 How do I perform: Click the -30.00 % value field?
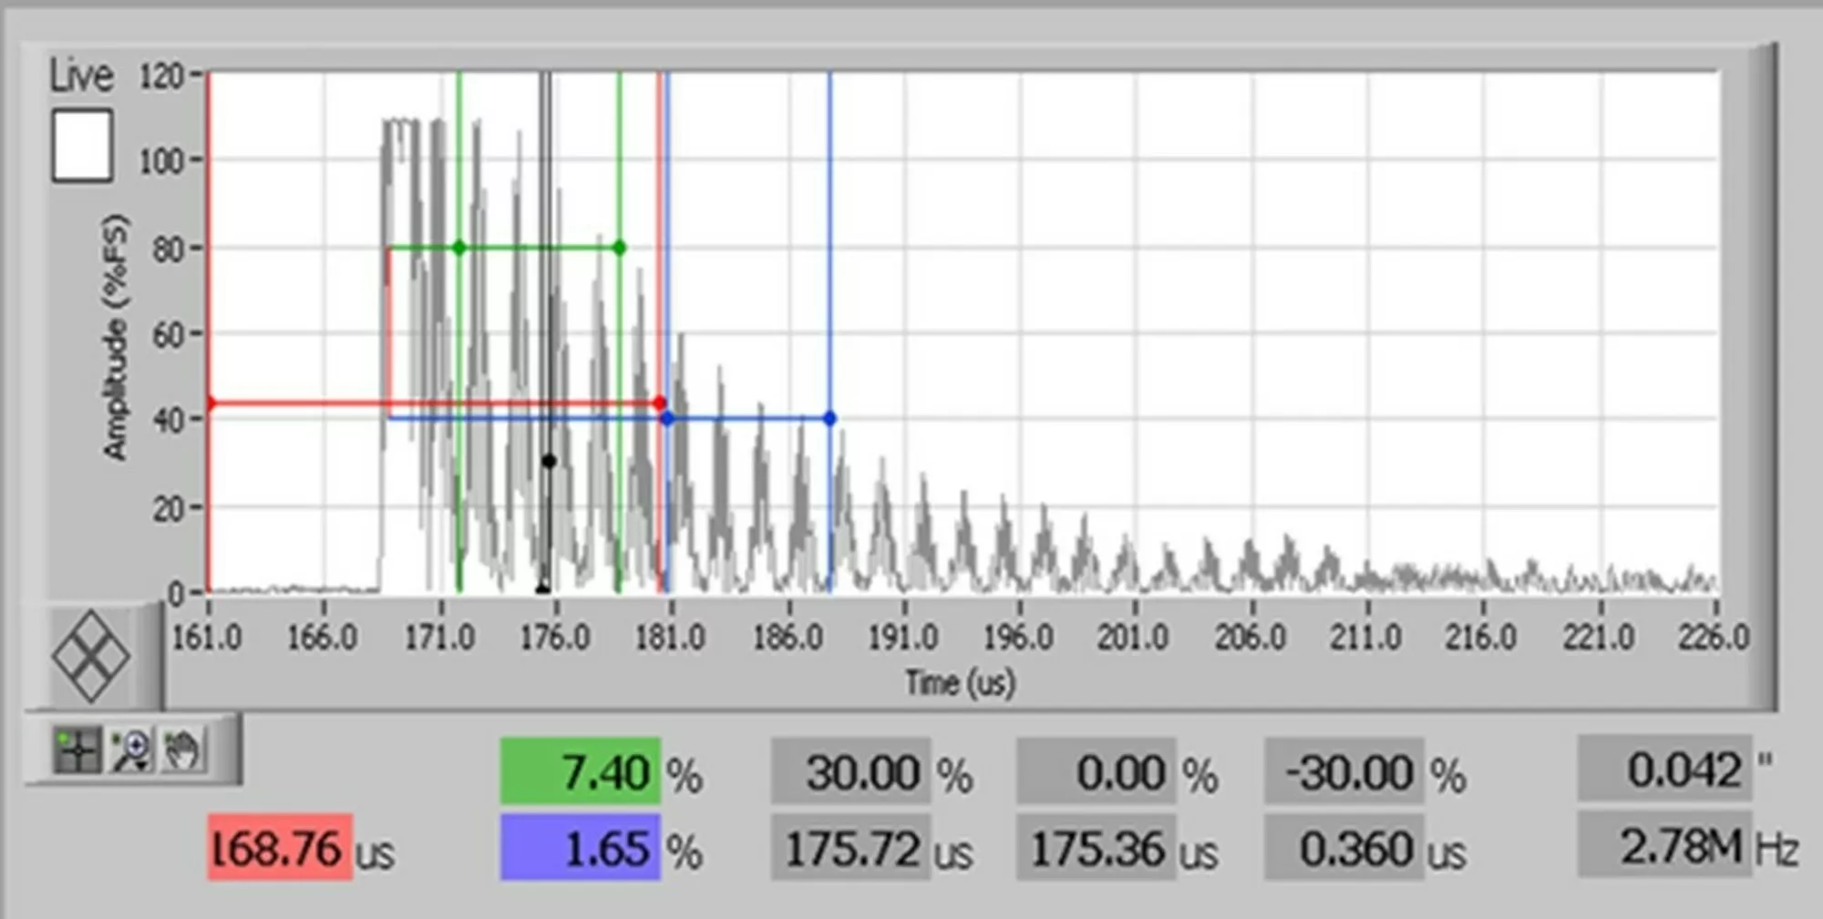pos(1344,772)
